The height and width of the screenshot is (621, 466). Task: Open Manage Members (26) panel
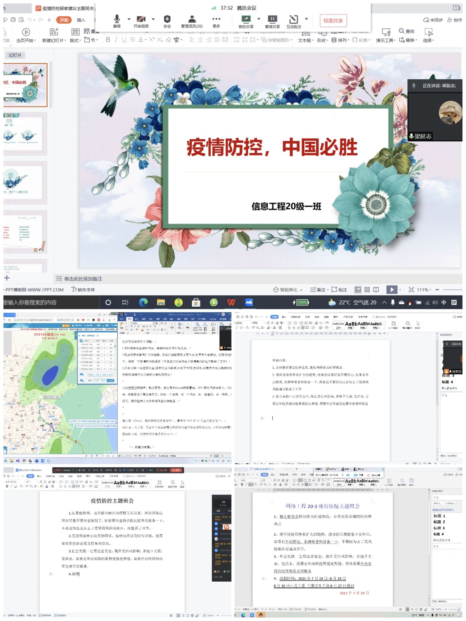tap(192, 19)
